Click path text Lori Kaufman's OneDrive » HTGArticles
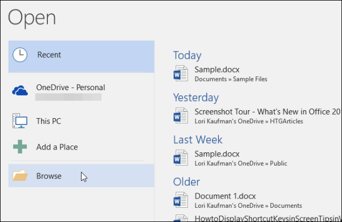Viewport: 342px width, 222px height. tap(249, 121)
